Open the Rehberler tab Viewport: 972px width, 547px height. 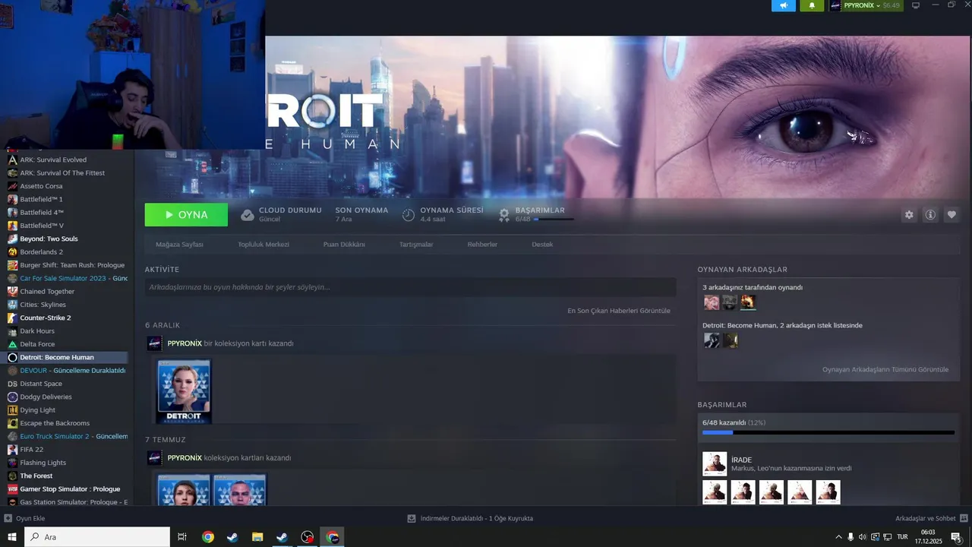point(482,245)
